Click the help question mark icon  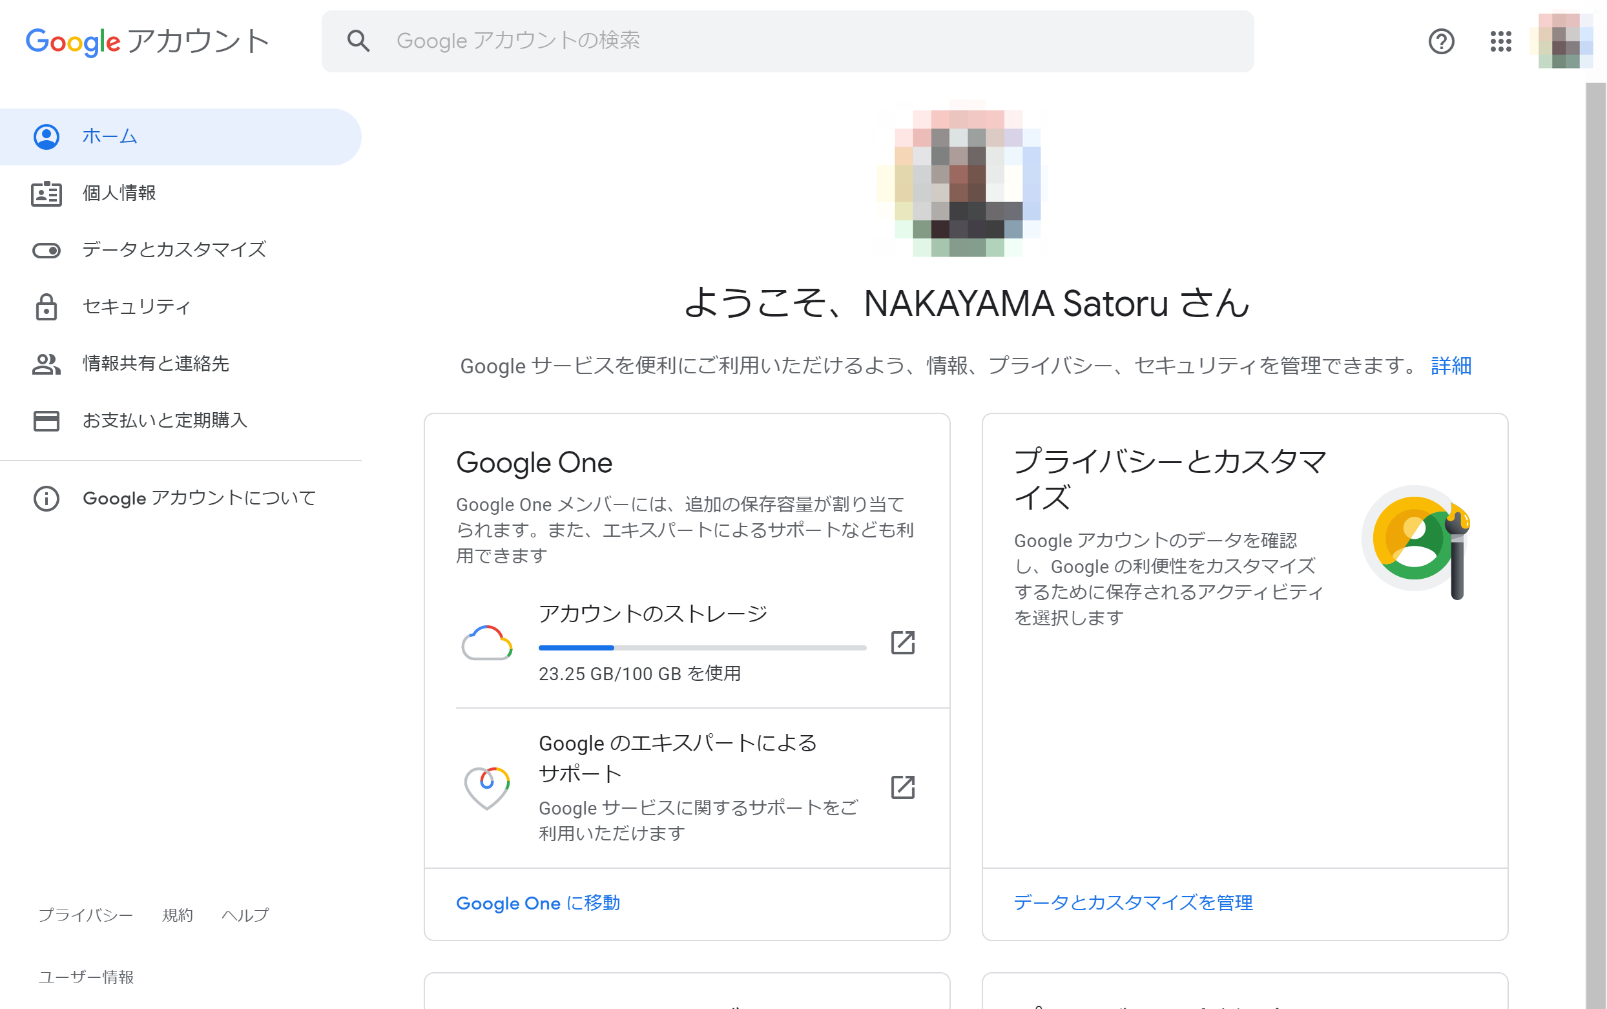[1442, 41]
